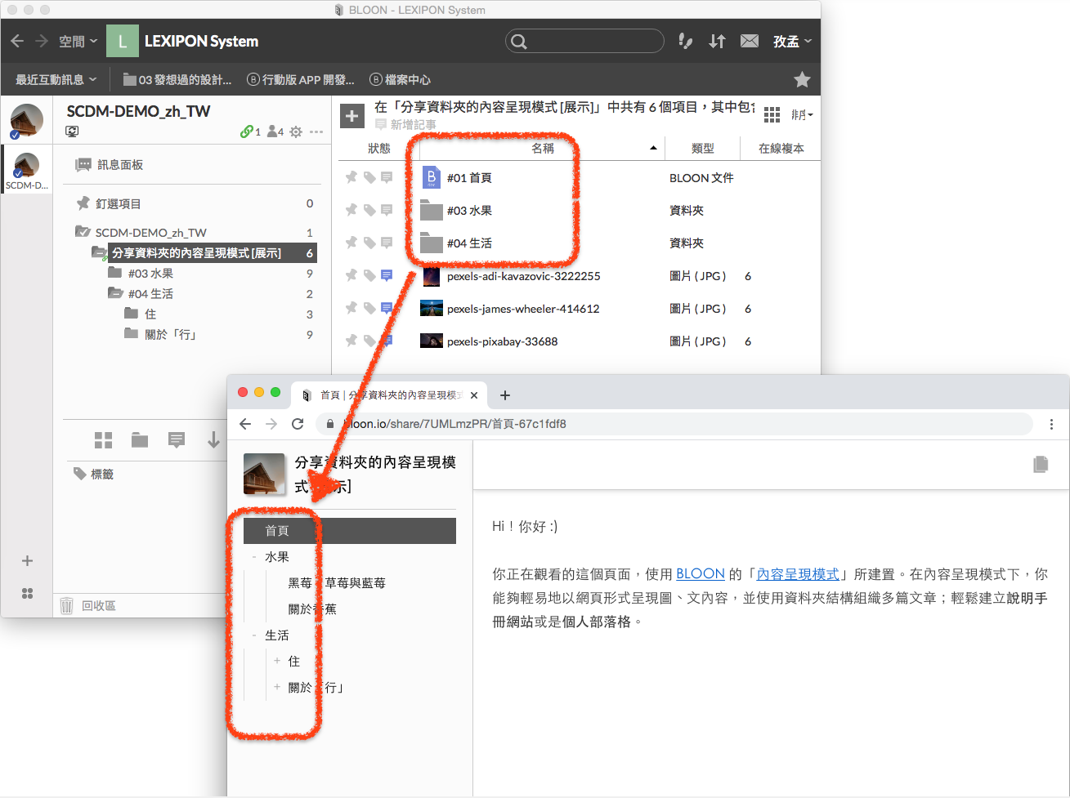Image resolution: width=1070 pixels, height=798 pixels.
Task: Select the top house avatar in sidebar
Action: (27, 121)
